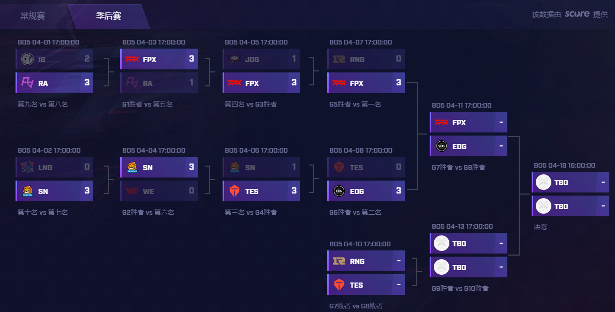Switch to the 常规赛 tab

[33, 16]
